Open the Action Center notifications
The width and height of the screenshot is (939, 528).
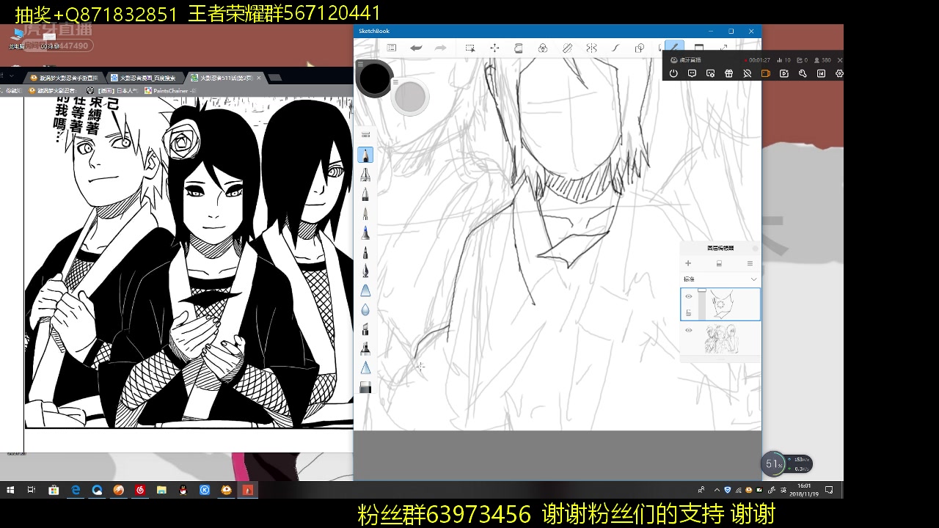[x=829, y=490]
